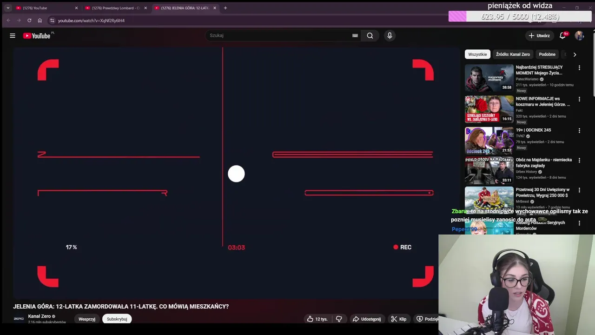Show more filter chips with right arrow
This screenshot has width=595, height=335.
(575, 54)
